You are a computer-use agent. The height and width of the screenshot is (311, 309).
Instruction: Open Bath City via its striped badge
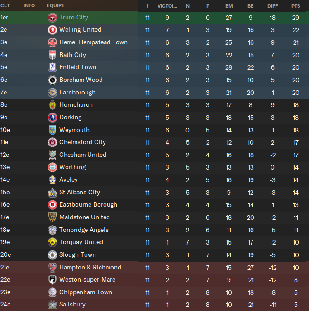[52, 55]
